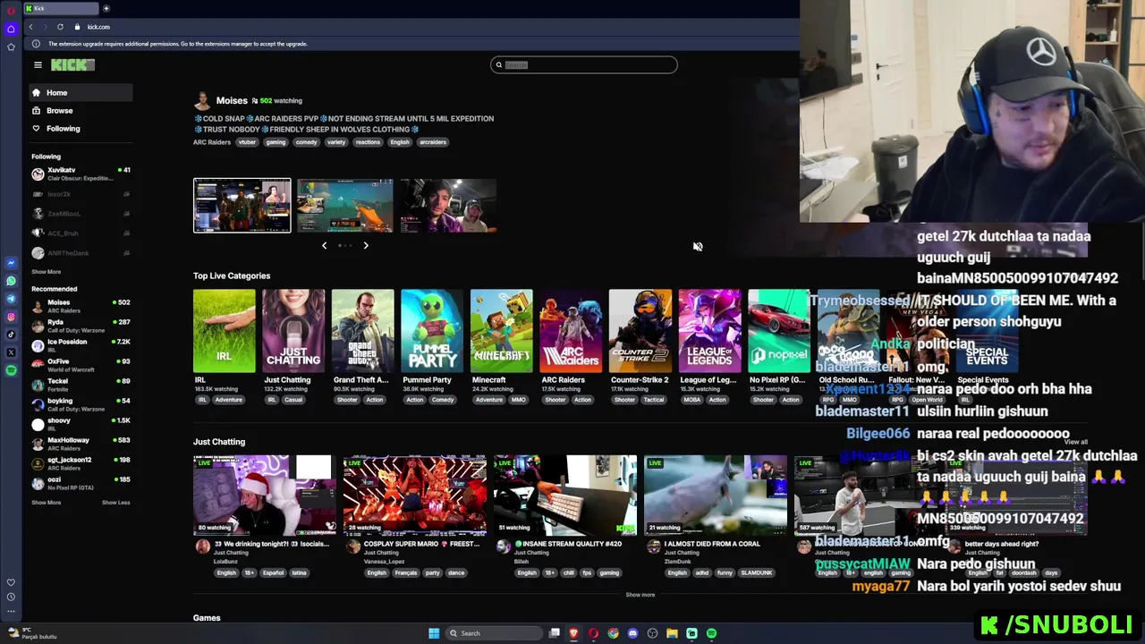Click the green Kick logo
This screenshot has width=1145, height=644.
(x=72, y=64)
